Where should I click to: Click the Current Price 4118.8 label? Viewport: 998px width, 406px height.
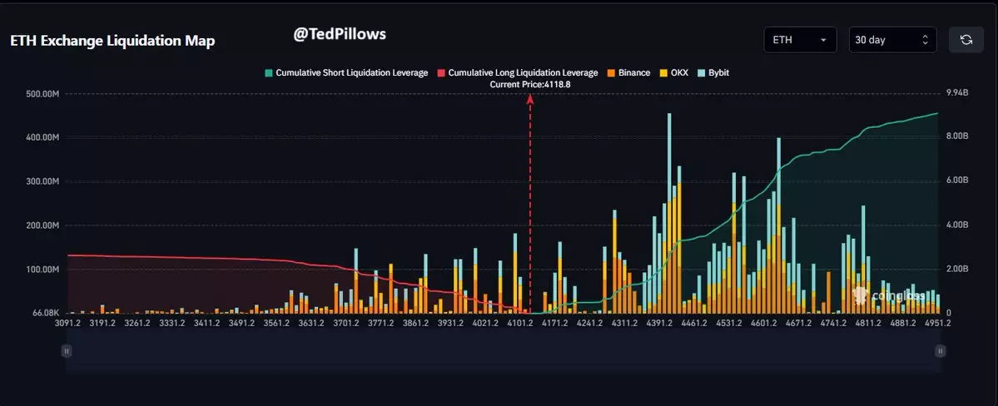(x=530, y=85)
